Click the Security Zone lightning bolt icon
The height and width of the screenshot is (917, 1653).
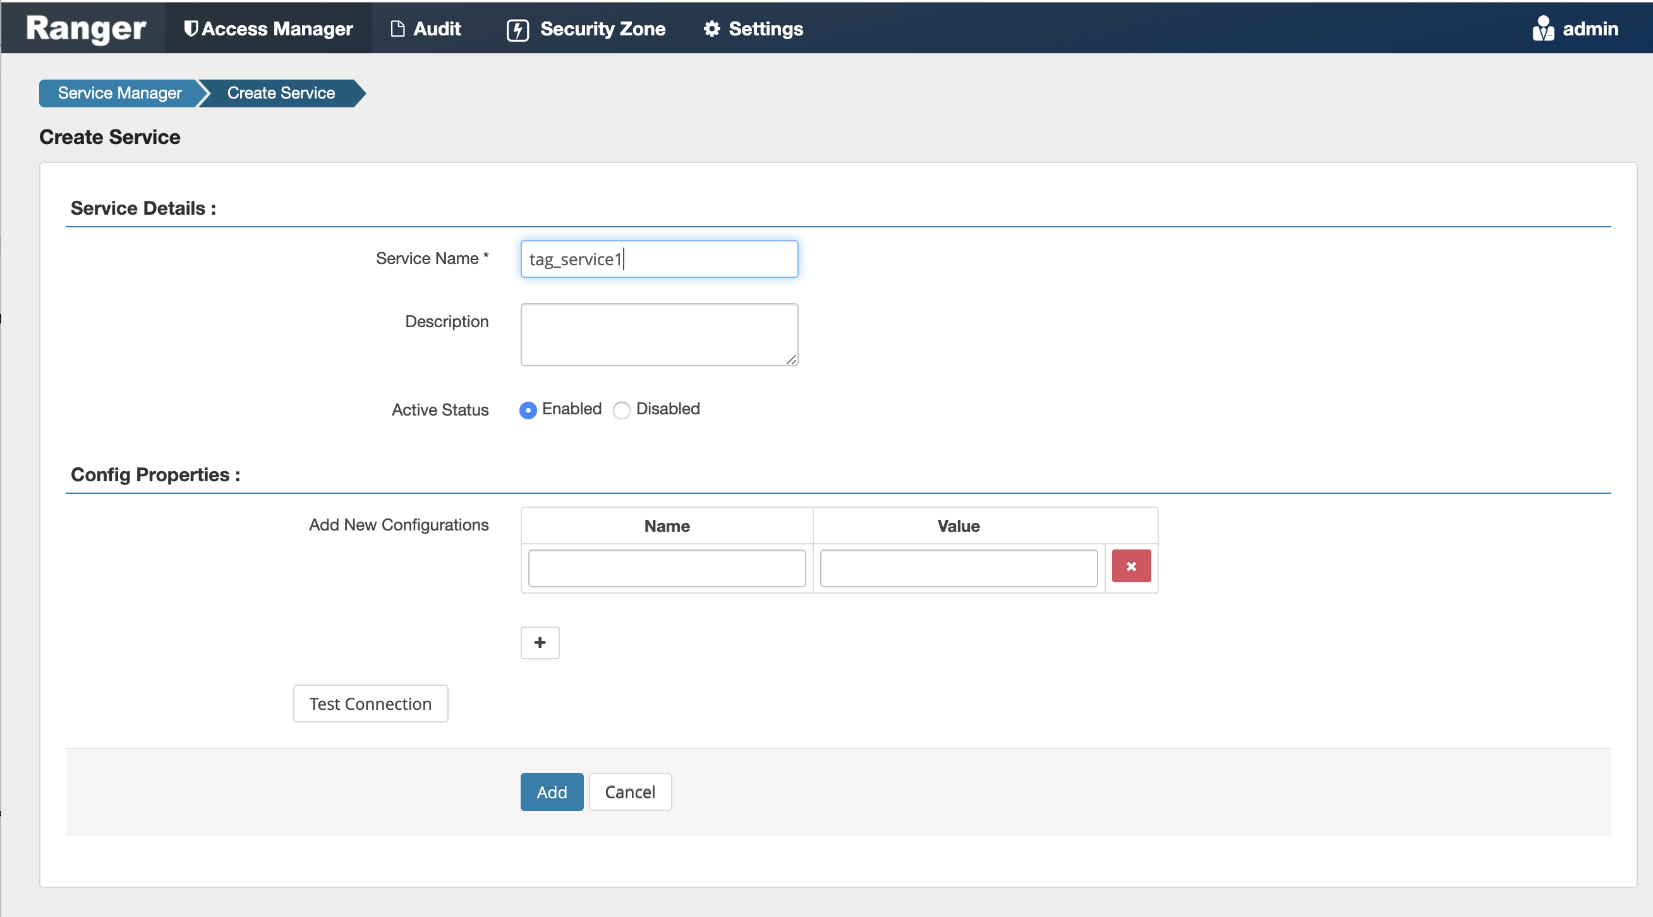click(518, 30)
